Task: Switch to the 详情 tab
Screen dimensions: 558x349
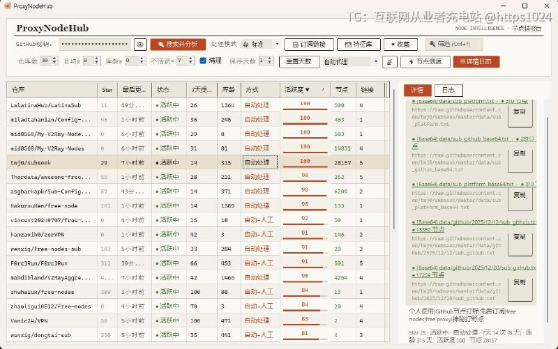Action: [417, 91]
